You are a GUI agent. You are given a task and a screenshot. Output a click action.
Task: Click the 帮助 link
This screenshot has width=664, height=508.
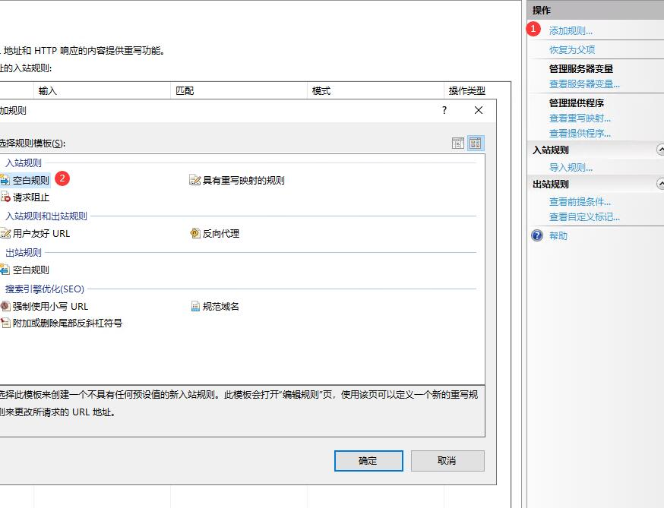pyautogui.click(x=558, y=236)
